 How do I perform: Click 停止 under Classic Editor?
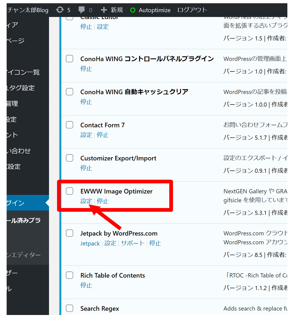point(86,27)
